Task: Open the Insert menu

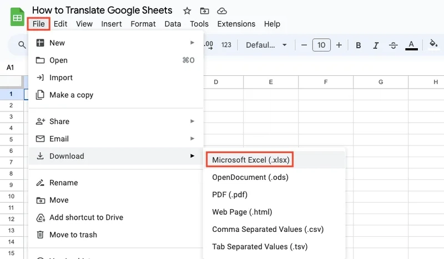Action: (x=112, y=24)
